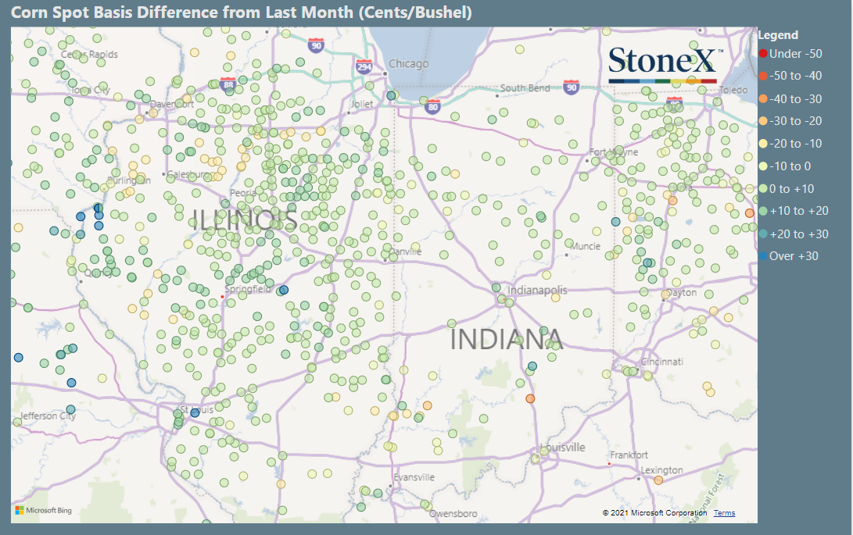Click the orange data point beside Lexington
The image size is (853, 535).
pyautogui.click(x=658, y=480)
